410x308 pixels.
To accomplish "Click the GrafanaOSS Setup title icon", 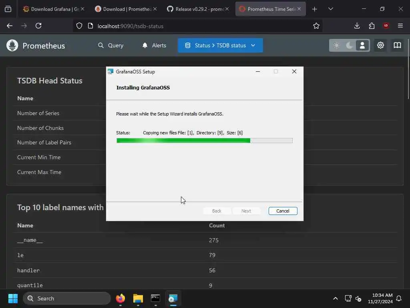I will pyautogui.click(x=111, y=71).
